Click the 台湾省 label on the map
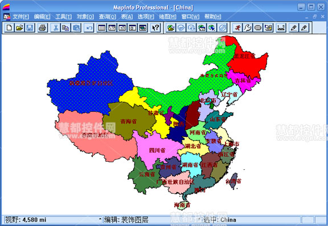Viewport: 328px width, 226px height. [233, 181]
